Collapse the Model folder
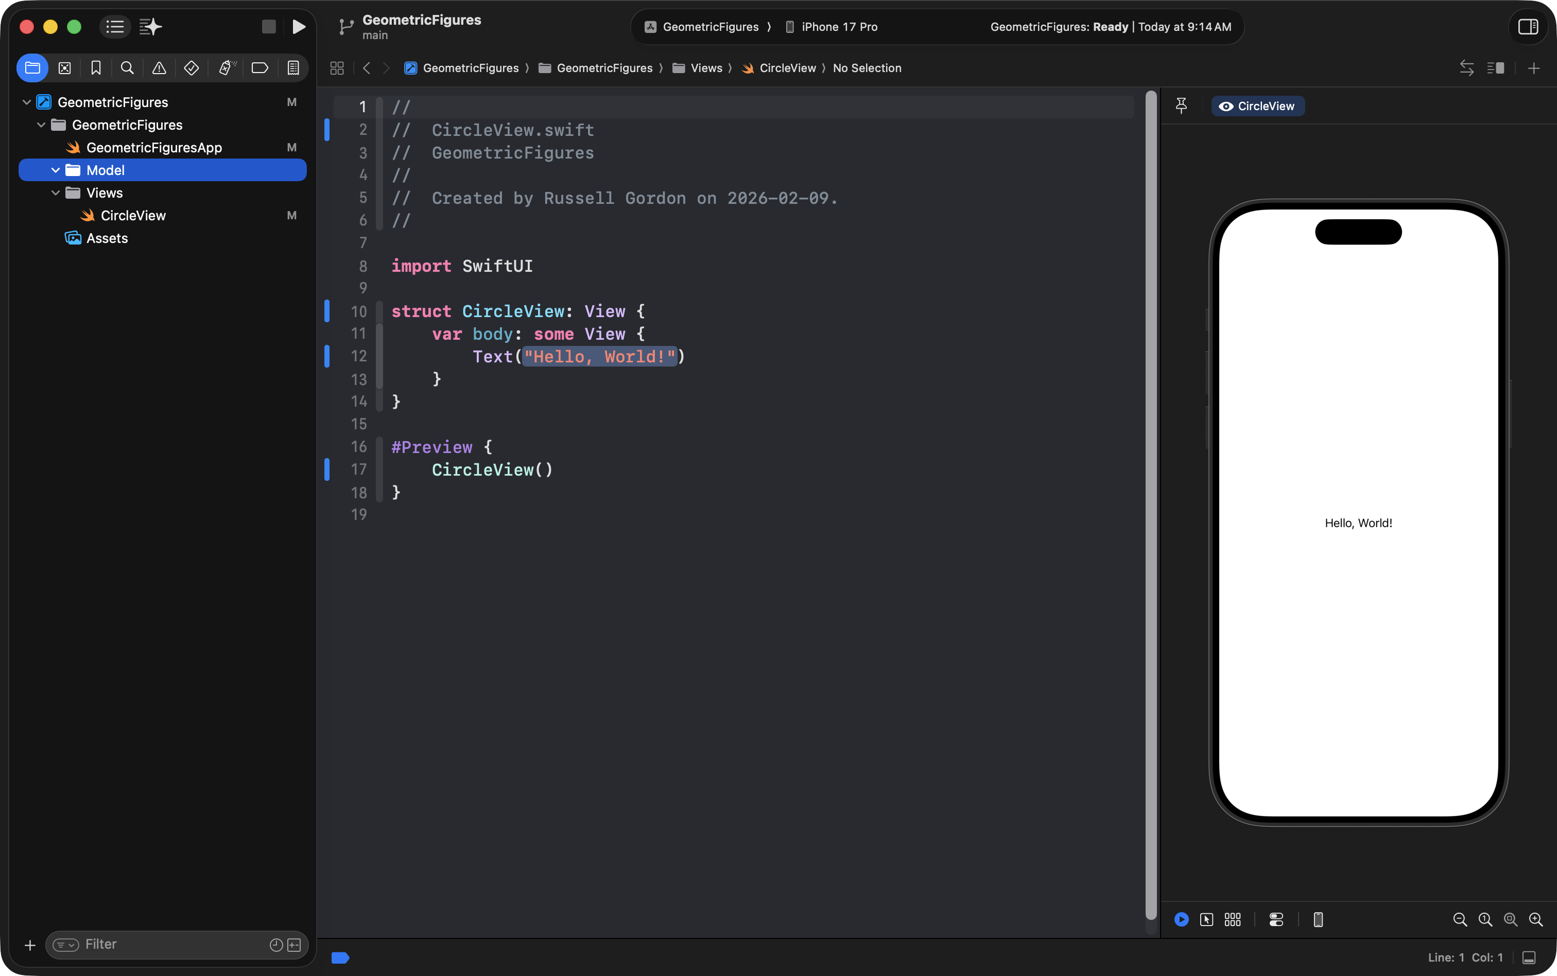The image size is (1557, 976). pyautogui.click(x=56, y=170)
